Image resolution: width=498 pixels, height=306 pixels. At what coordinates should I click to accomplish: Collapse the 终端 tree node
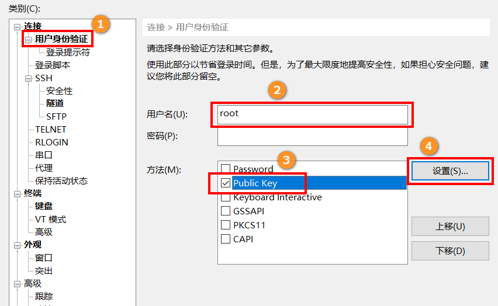coord(17,194)
